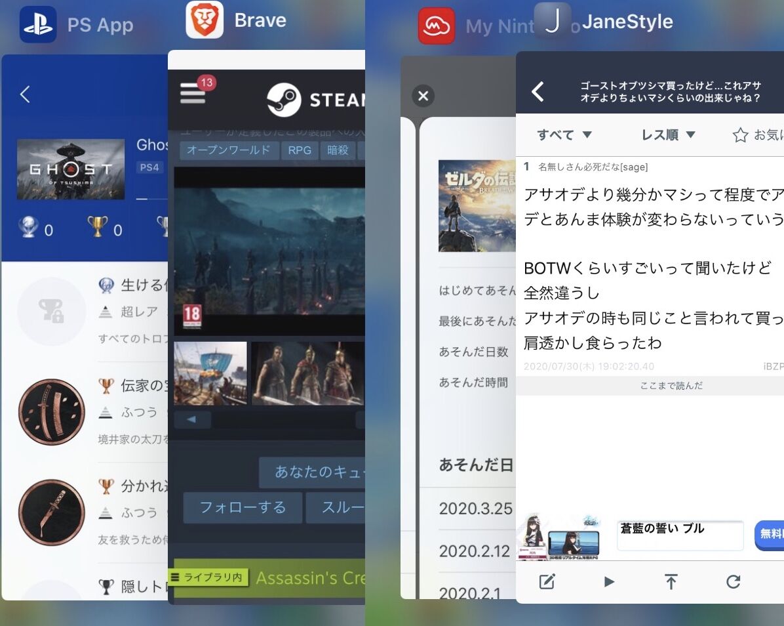Image resolution: width=784 pixels, height=626 pixels.
Task: Tap the Brave browser app icon
Action: (205, 20)
